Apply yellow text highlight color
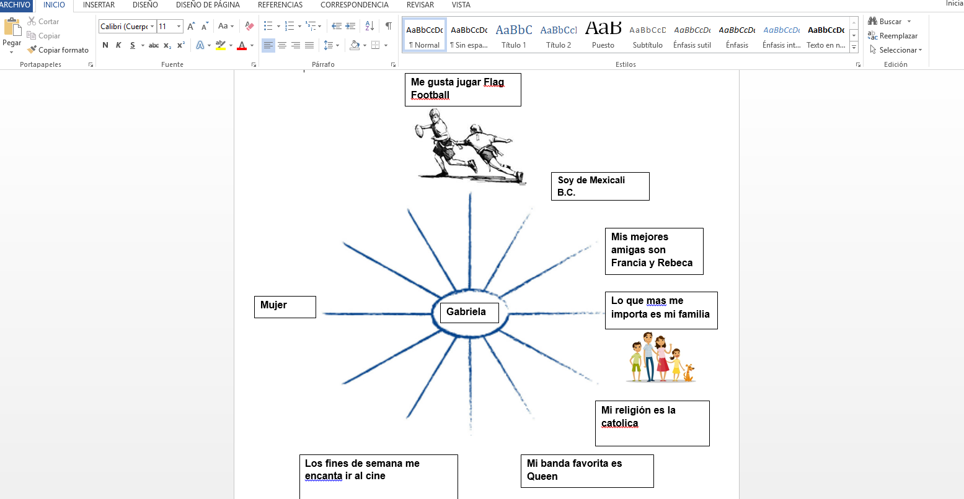This screenshot has width=964, height=499. 221,45
